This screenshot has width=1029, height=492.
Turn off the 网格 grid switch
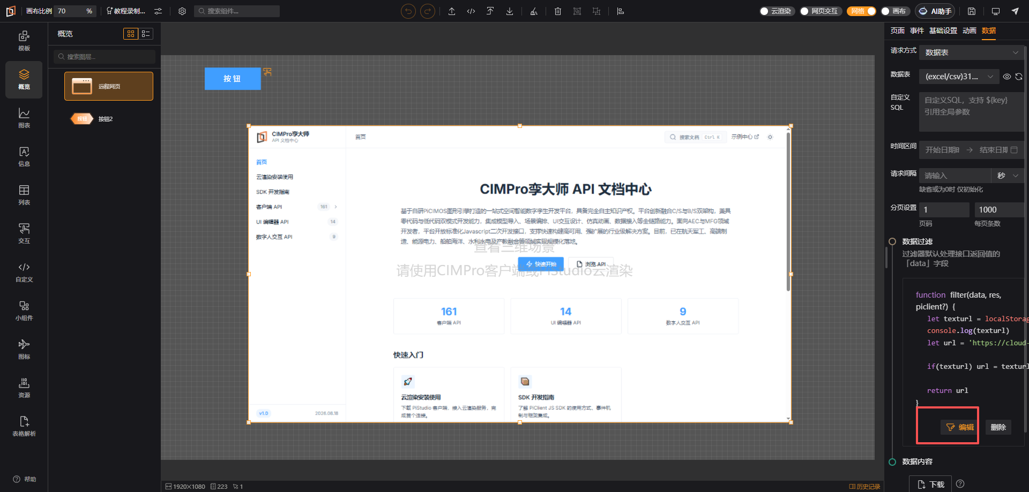point(861,11)
